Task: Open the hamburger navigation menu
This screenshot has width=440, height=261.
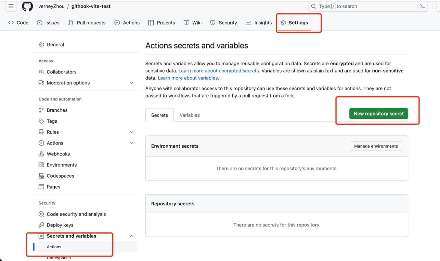Action: [11, 6]
